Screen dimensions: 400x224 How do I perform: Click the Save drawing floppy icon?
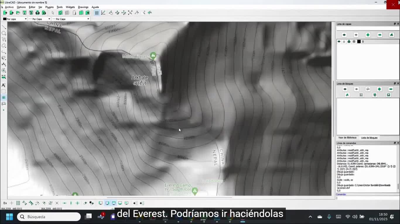(25, 13)
